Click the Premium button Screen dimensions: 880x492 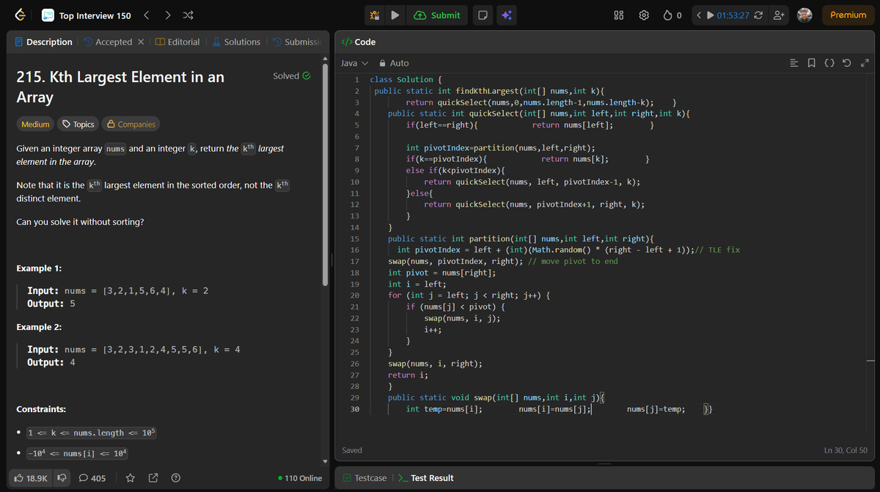848,15
